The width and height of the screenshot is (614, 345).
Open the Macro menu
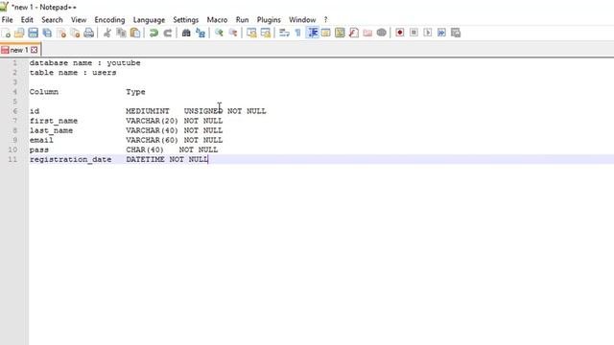(217, 19)
